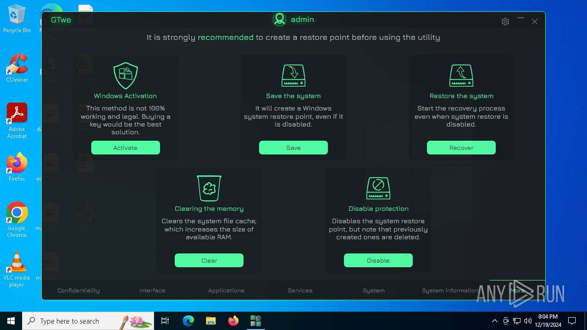The image size is (587, 330).
Task: Click the Save the system drive icon
Action: 293,76
